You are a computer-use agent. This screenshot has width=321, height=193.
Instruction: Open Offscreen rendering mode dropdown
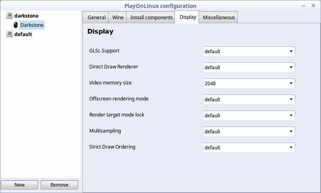point(249,99)
